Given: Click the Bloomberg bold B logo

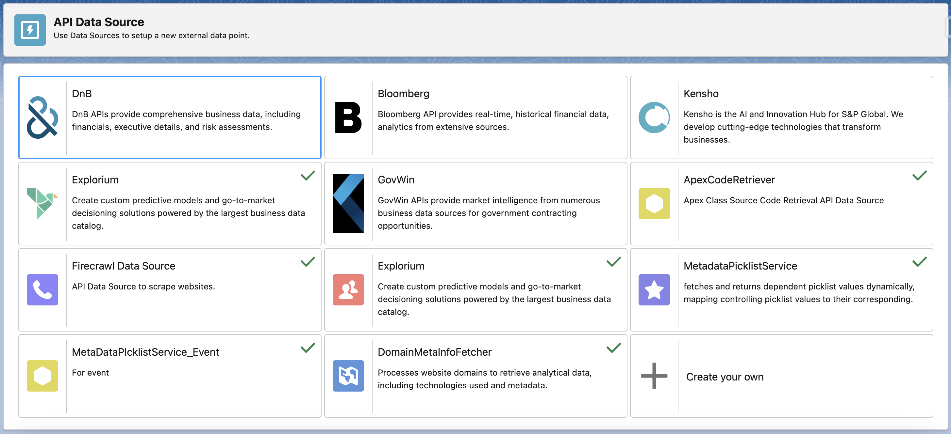Looking at the screenshot, I should 348,117.
